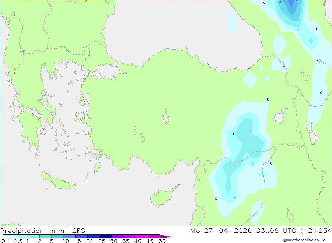Select the 35–40 mm purple legend swatch
The height and width of the screenshot is (243, 332).
click(x=130, y=236)
